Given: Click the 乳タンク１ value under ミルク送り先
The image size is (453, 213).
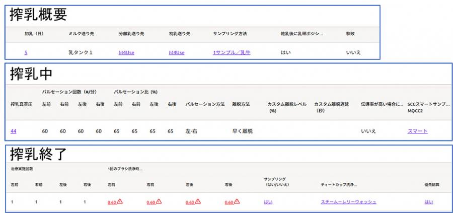Looking at the screenshot, I should 81,52.
